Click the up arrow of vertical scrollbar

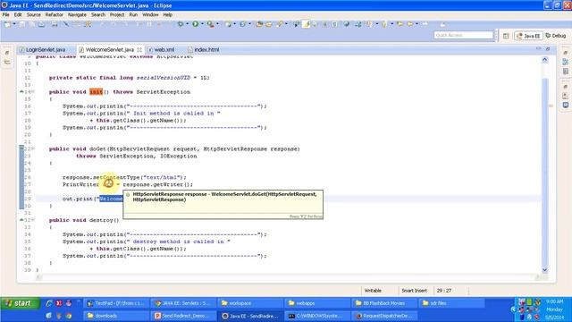click(x=545, y=60)
